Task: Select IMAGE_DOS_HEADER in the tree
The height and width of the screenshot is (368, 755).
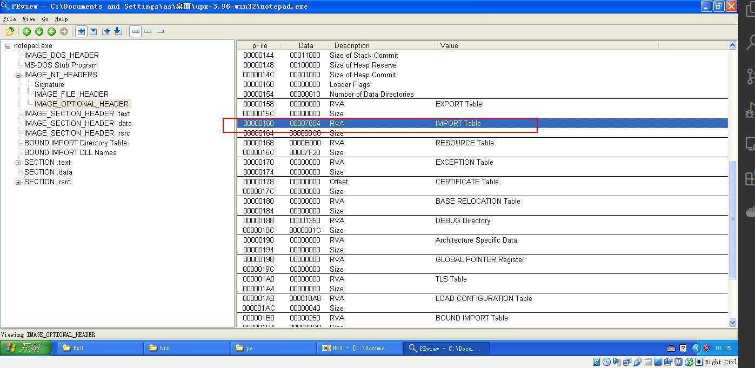Action: click(62, 55)
